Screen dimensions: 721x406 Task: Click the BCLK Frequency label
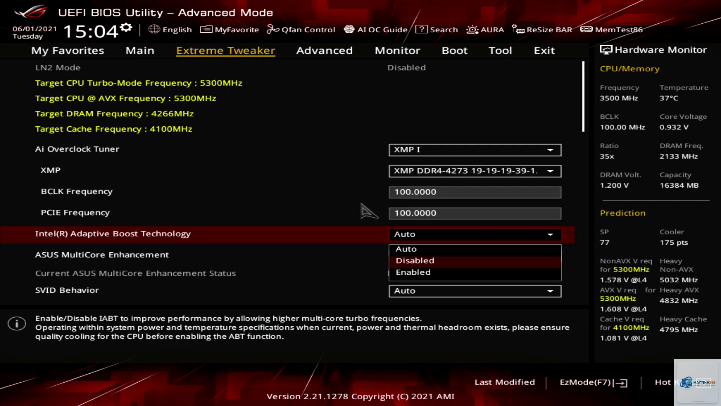77,191
